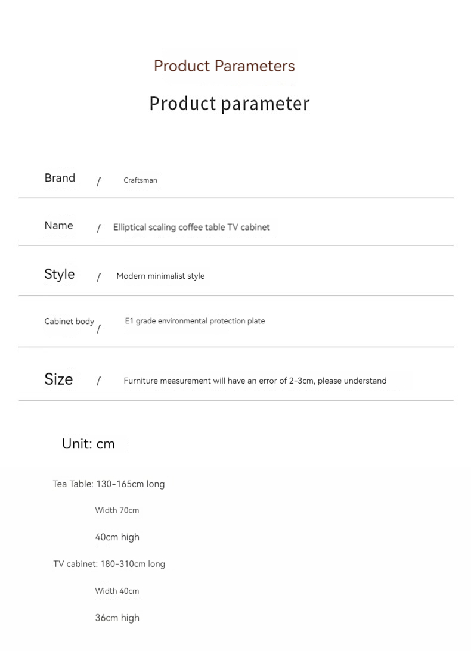The image size is (471, 651).
Task: Click the 'Unit: cm' heading
Action: click(88, 444)
